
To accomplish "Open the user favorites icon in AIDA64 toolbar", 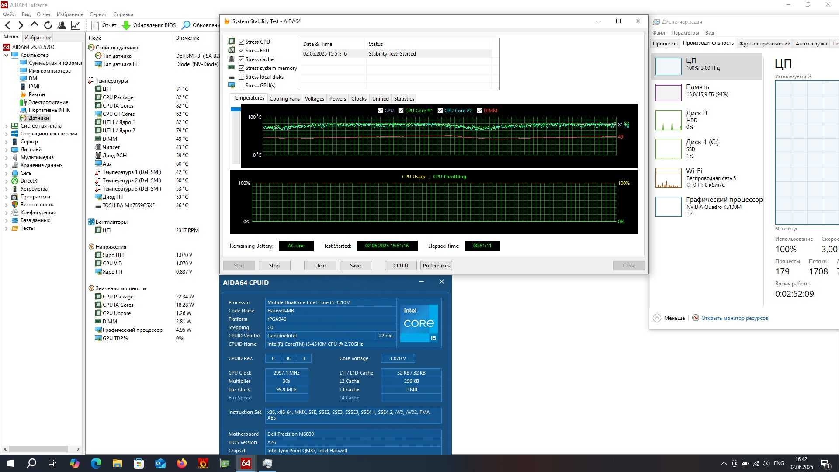I will (62, 25).
